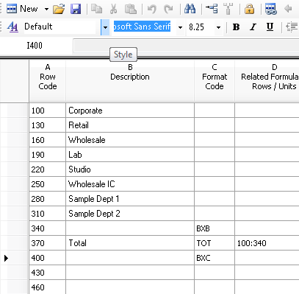
Task: Click the BXC format code cell
Action: pyautogui.click(x=215, y=258)
